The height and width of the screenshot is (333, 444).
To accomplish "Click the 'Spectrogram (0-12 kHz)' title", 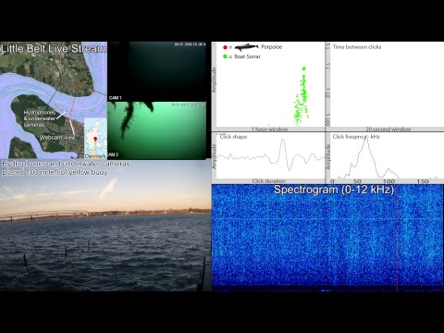I will (x=334, y=190).
